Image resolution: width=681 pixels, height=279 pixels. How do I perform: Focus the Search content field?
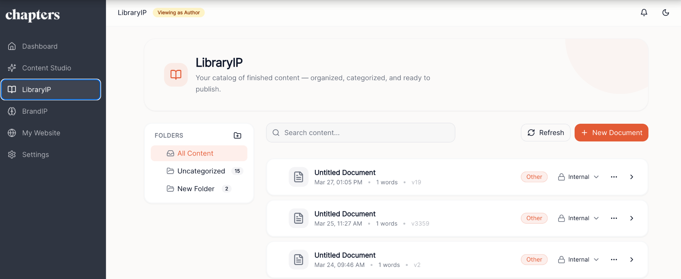(x=361, y=133)
